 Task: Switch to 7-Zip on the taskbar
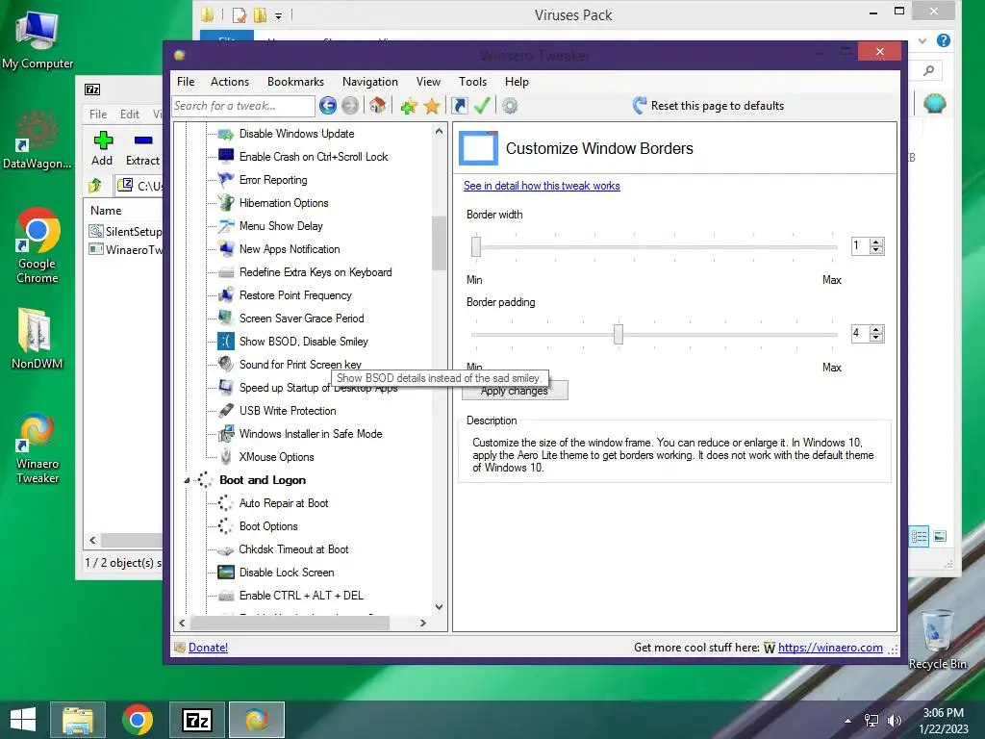point(196,720)
